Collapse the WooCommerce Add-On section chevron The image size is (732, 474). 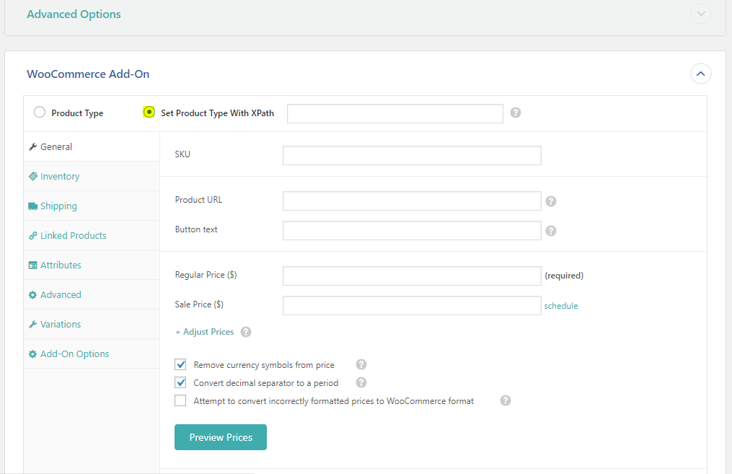[701, 74]
